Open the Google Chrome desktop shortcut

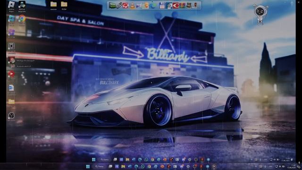tap(22, 19)
